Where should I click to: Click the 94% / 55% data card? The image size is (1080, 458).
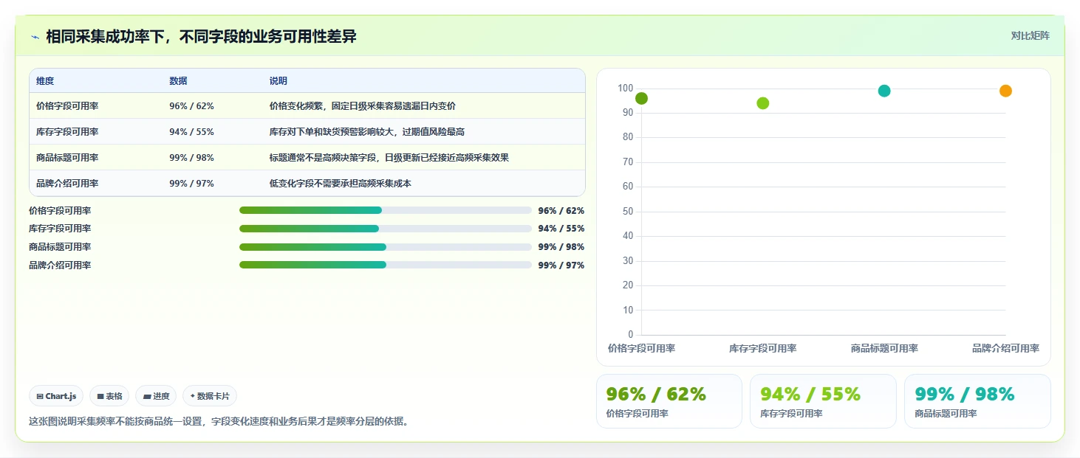pyautogui.click(x=823, y=401)
